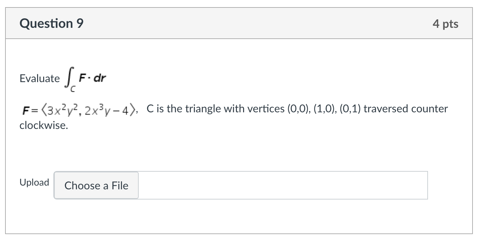Click the Upload label

(34, 183)
